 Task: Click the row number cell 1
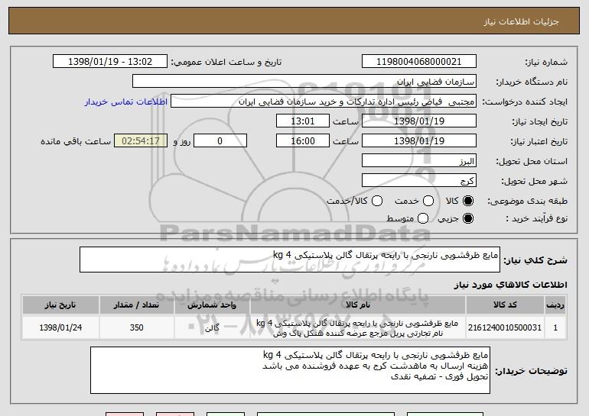tap(555, 327)
